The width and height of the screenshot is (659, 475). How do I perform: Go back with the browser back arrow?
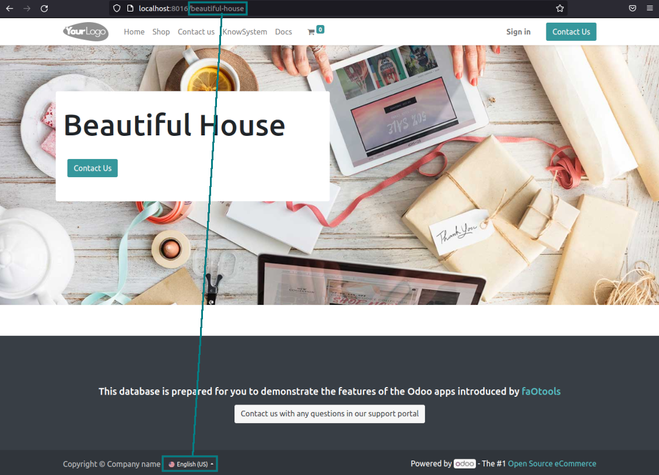pos(10,8)
